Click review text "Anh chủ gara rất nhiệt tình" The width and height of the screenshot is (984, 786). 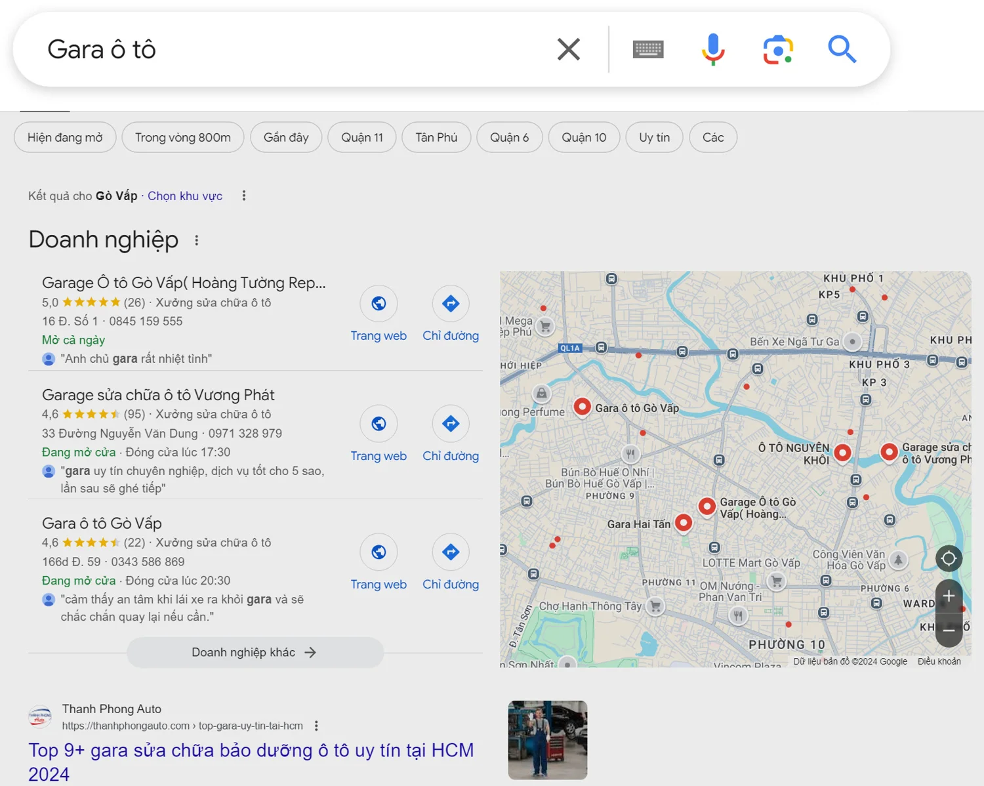(x=136, y=359)
